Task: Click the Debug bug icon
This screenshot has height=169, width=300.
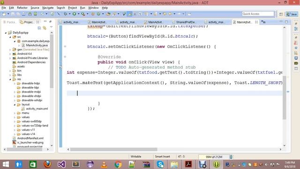Action: pos(66,14)
